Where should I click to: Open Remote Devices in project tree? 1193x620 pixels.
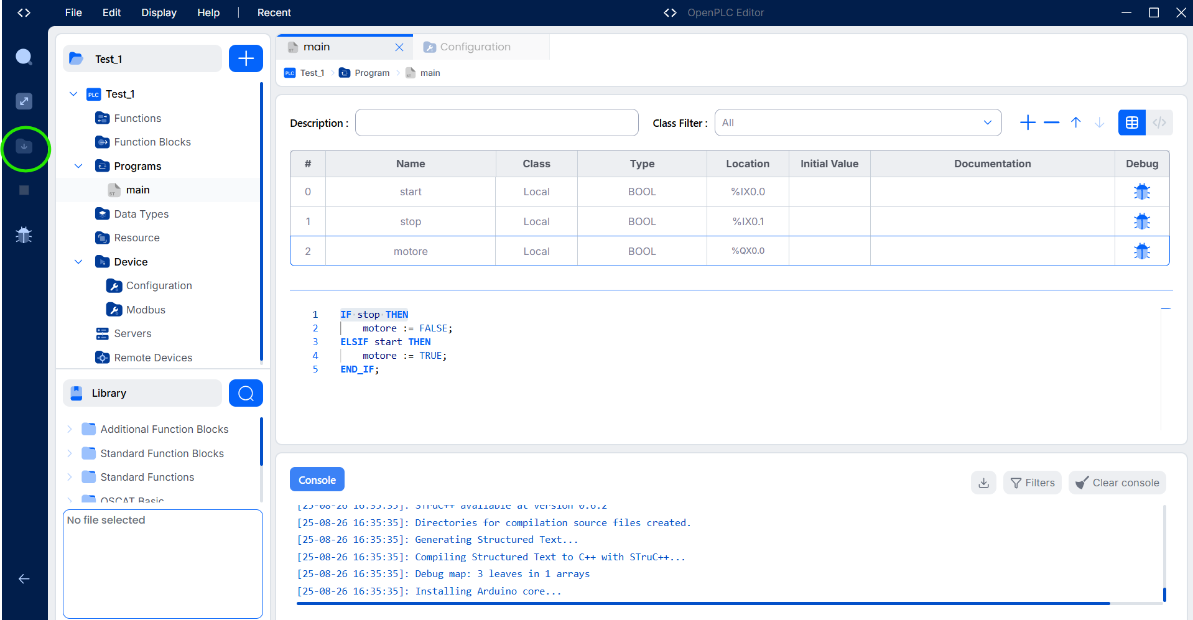[x=153, y=358]
